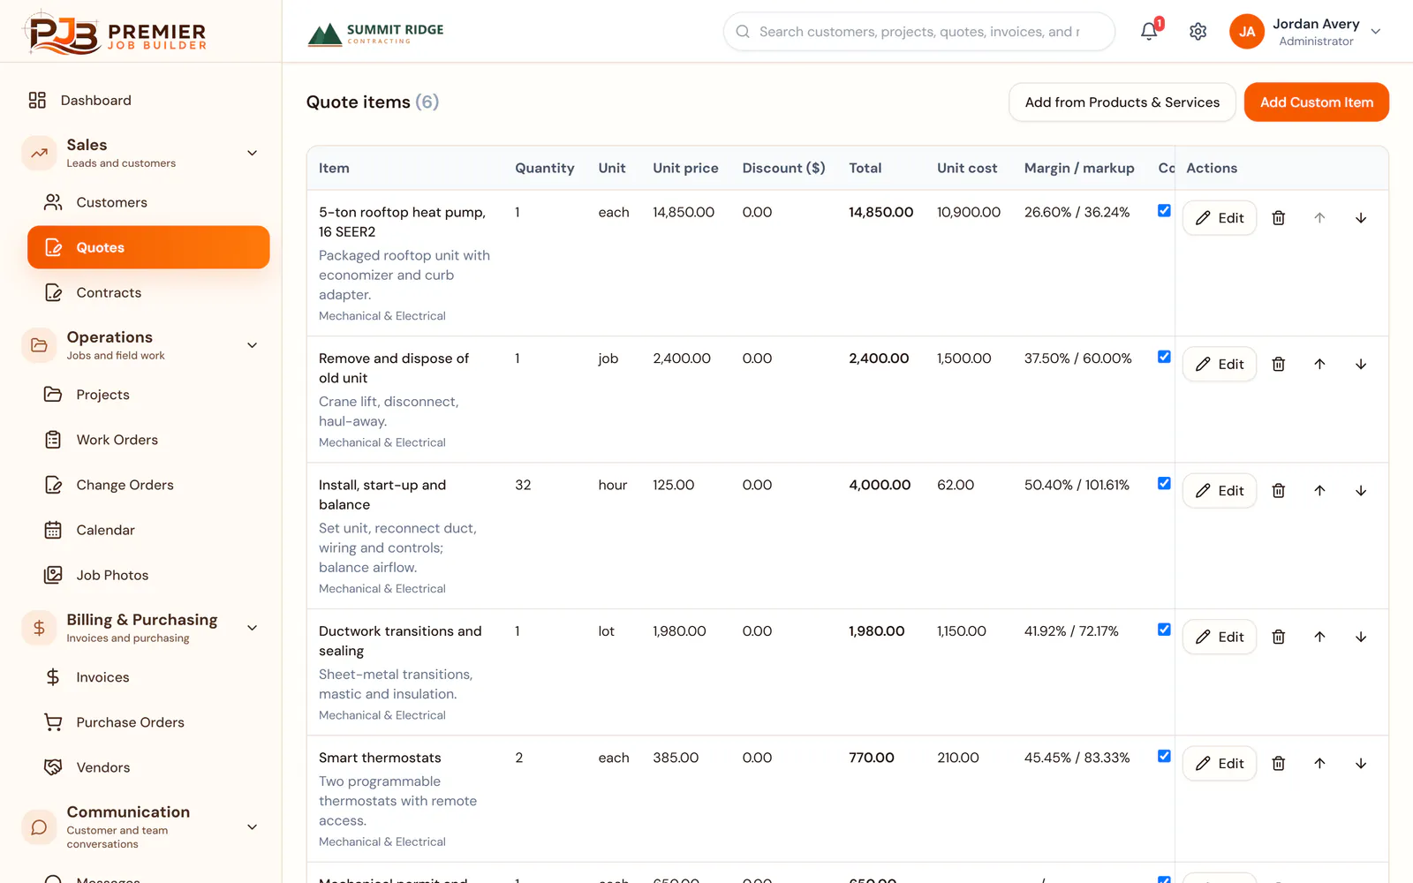Focus the global search field
1413x883 pixels.
tap(918, 32)
